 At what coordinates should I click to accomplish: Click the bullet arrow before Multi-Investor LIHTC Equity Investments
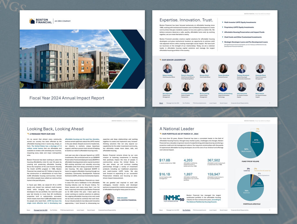coord(222,22)
